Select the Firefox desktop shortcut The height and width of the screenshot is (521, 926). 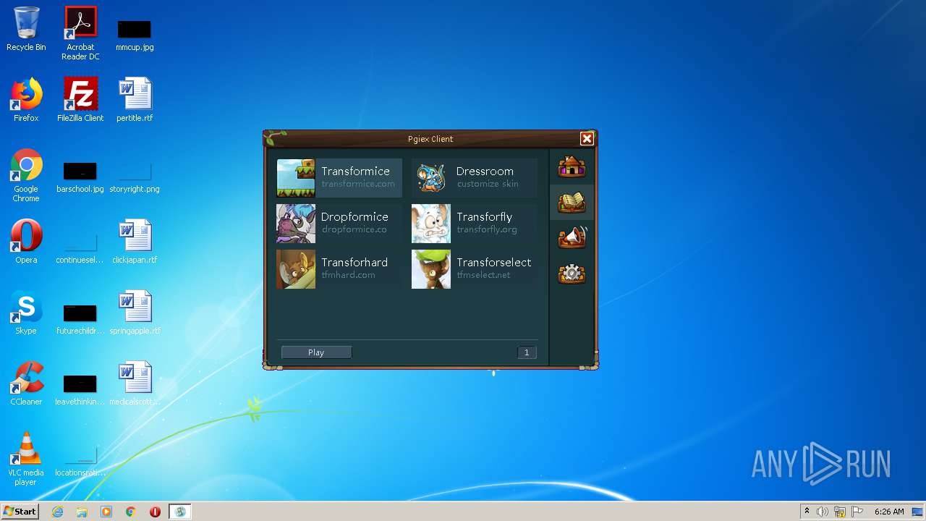pyautogui.click(x=26, y=100)
